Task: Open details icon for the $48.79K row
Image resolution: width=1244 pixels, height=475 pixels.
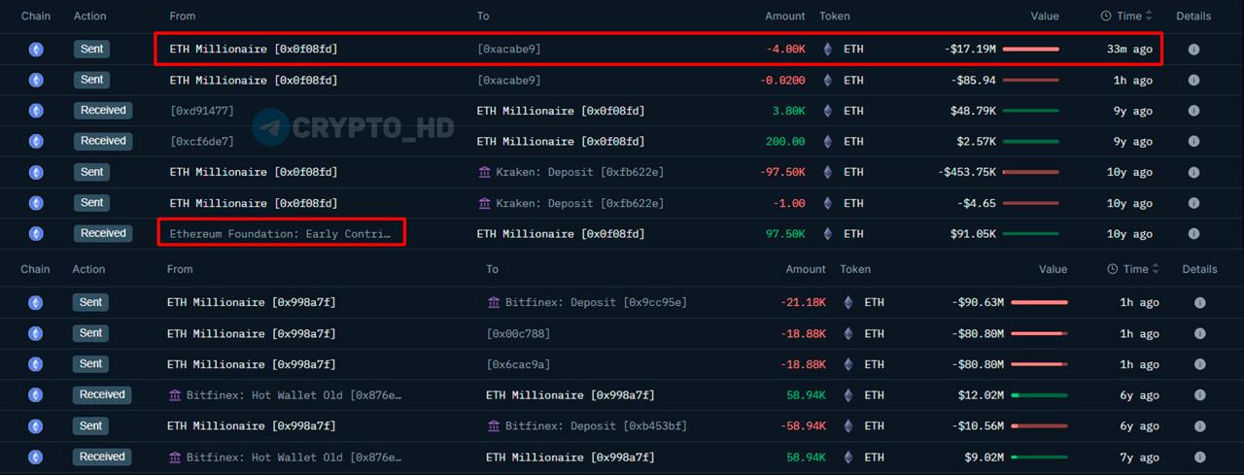Action: (x=1193, y=111)
